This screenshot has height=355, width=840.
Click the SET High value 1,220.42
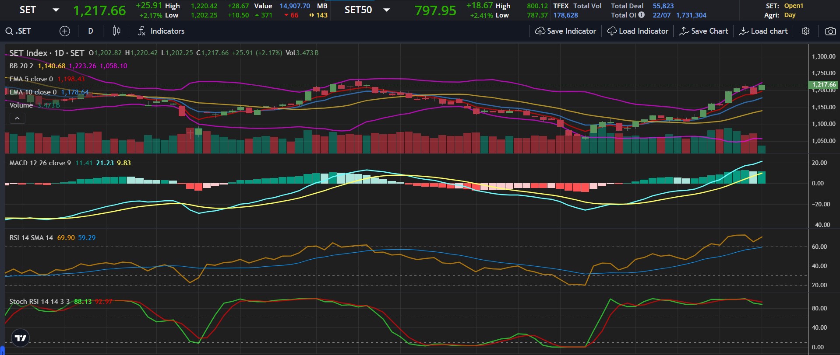click(x=204, y=6)
